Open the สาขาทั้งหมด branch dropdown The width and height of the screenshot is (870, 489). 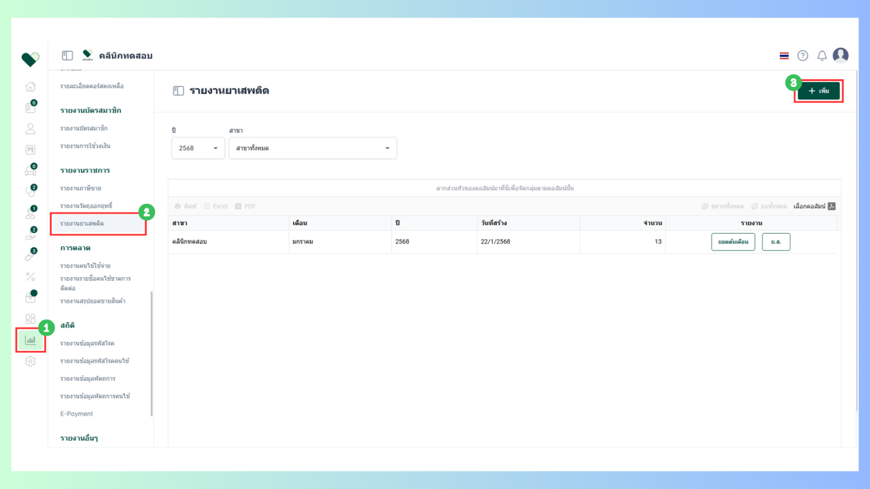pyautogui.click(x=313, y=149)
